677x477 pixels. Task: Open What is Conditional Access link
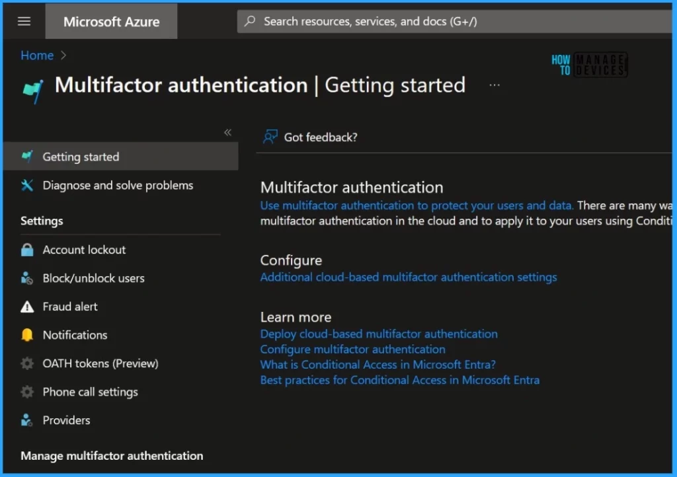(378, 365)
